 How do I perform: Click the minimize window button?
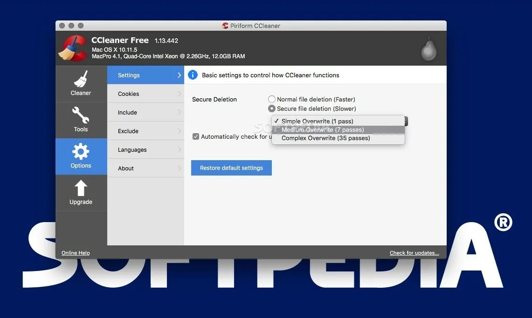[x=71, y=26]
